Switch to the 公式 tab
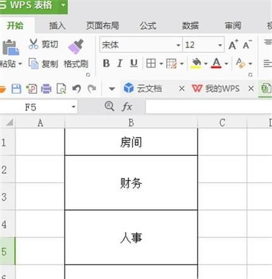Screen dimensions: 272x279 pyautogui.click(x=148, y=26)
